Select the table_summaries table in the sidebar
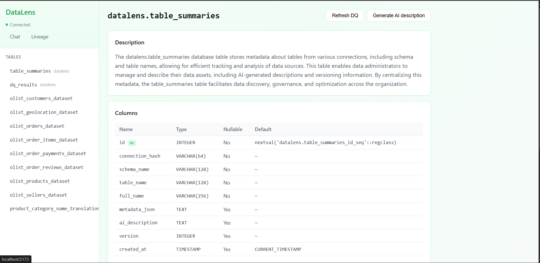The width and height of the screenshot is (540, 263). click(x=30, y=71)
